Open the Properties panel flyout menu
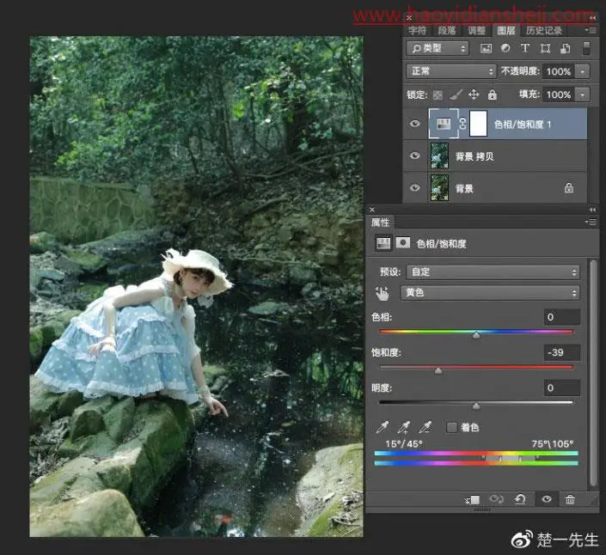Image resolution: width=606 pixels, height=555 pixels. (x=591, y=222)
